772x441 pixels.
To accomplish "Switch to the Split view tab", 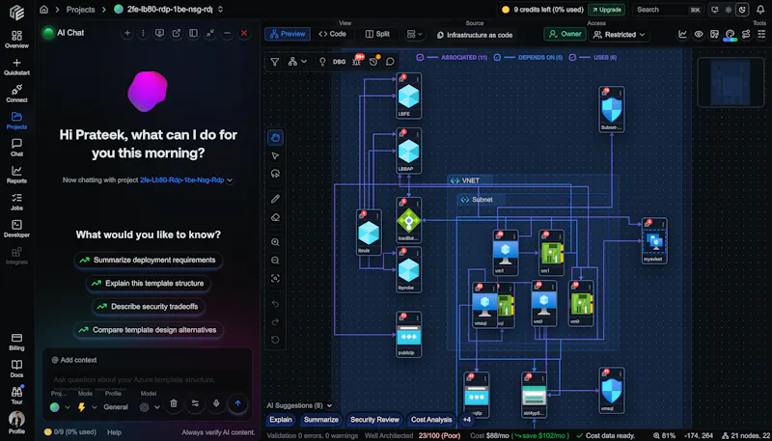I will (x=377, y=34).
